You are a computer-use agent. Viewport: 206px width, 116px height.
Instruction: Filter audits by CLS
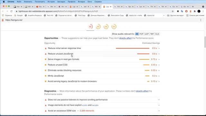pos(157,34)
